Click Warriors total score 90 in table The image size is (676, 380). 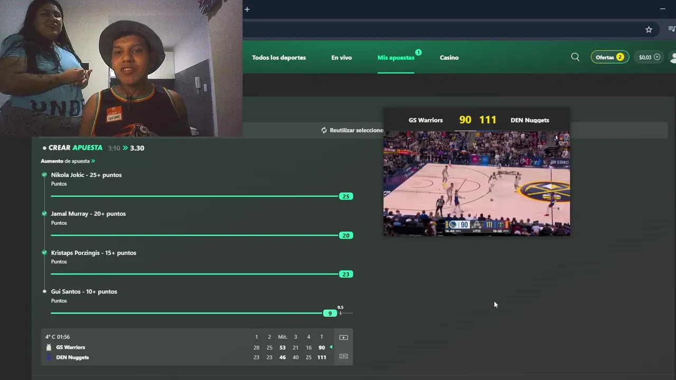322,347
